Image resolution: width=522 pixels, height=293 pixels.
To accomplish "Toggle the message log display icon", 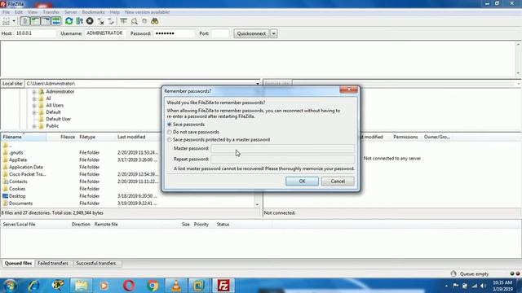I will (24, 21).
